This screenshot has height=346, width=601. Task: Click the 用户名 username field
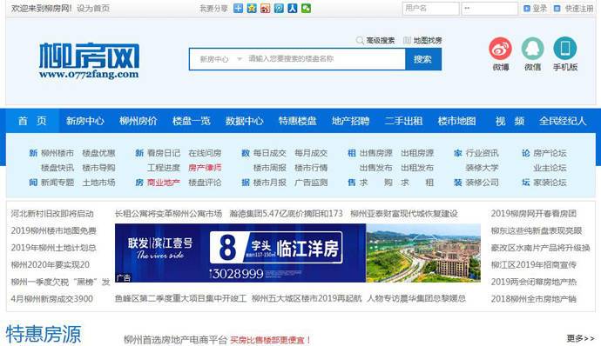430,8
